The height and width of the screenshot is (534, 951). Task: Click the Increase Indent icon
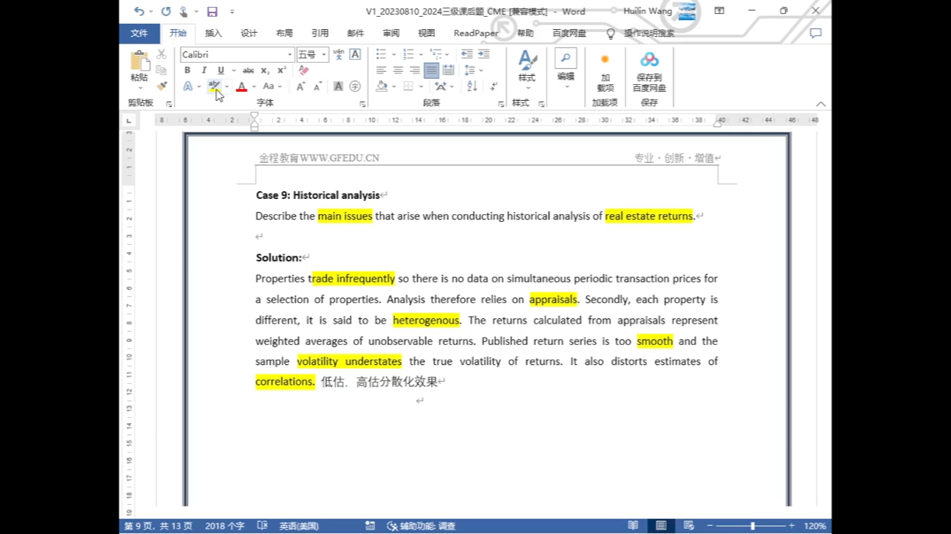tap(484, 54)
